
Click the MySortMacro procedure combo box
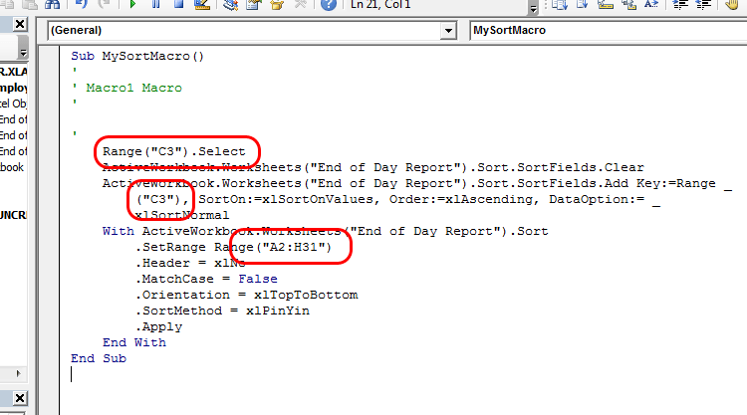(x=609, y=31)
